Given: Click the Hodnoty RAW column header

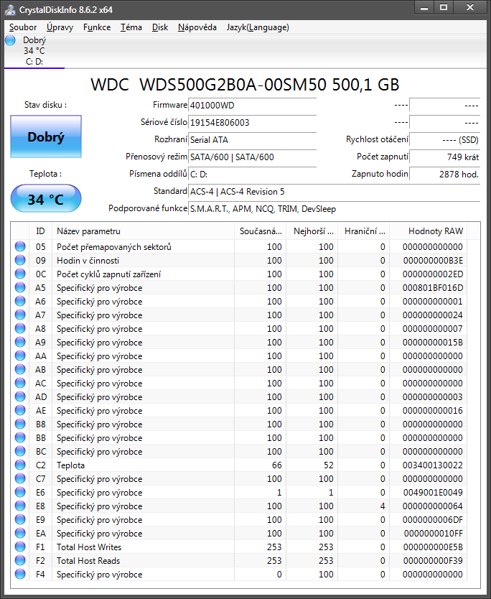Looking at the screenshot, I should point(429,231).
